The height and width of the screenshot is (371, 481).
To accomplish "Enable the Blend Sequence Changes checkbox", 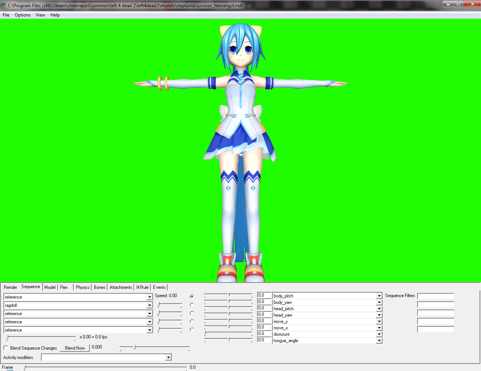I will tap(6, 348).
